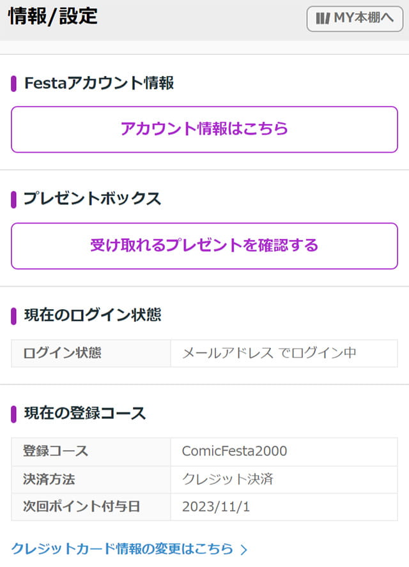409x567 pixels.
Task: Select the 情報/設定 page title
Action: (51, 18)
